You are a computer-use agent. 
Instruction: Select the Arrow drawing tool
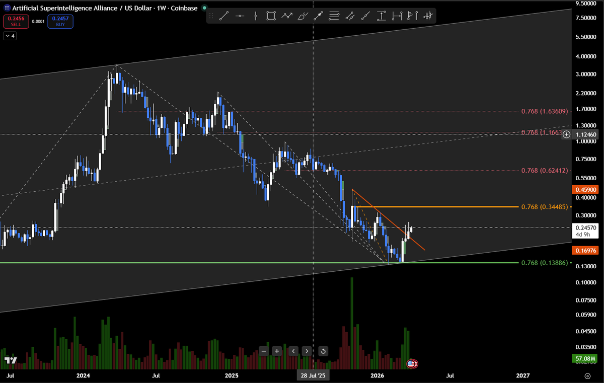(x=318, y=16)
